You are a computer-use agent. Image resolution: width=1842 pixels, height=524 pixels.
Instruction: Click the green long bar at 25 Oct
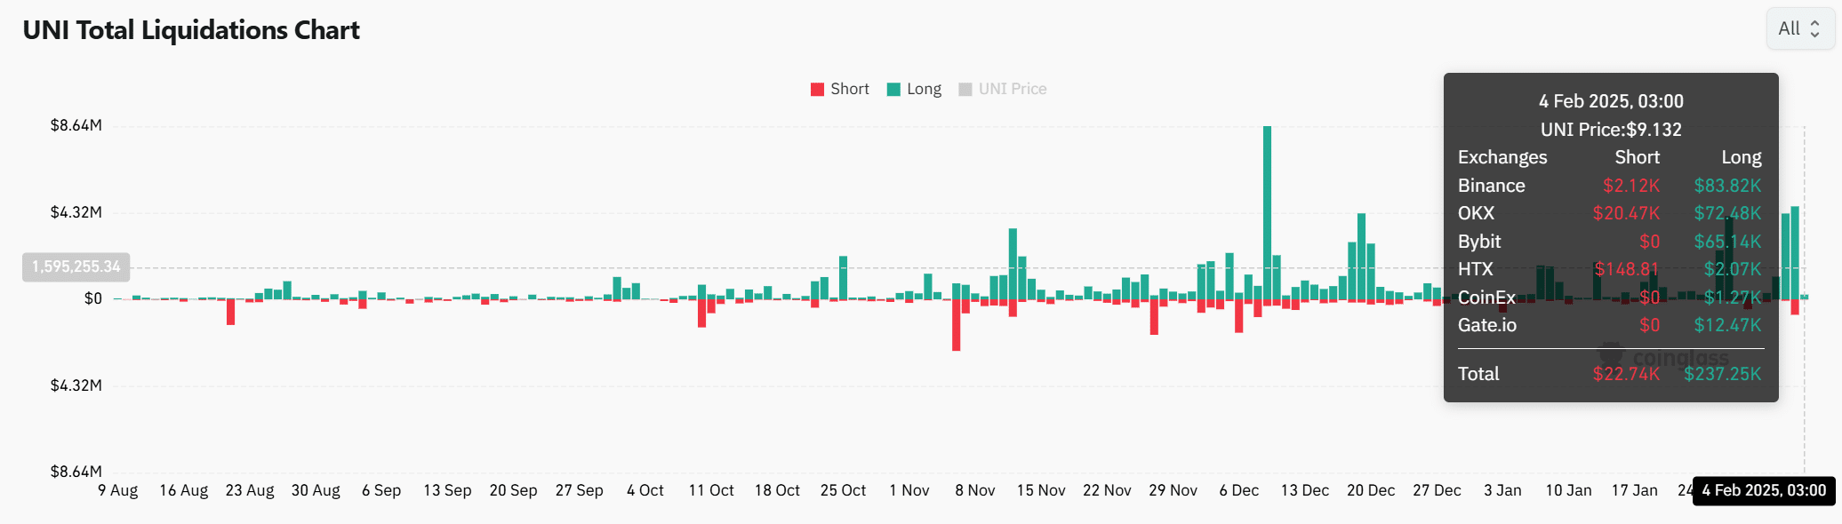point(843,277)
